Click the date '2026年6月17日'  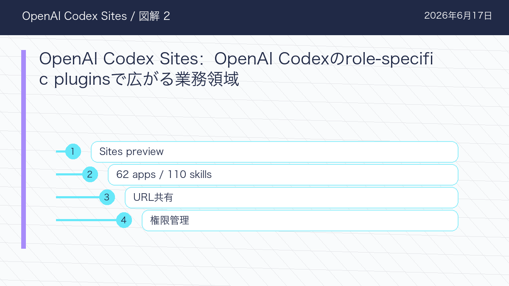[458, 16]
